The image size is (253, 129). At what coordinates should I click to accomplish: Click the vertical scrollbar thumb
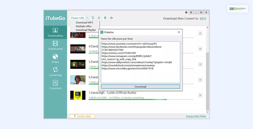[x=208, y=81]
